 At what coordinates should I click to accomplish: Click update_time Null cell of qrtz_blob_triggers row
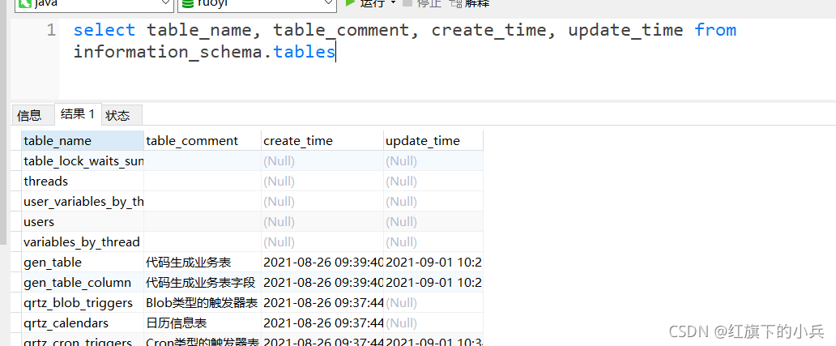[433, 303]
